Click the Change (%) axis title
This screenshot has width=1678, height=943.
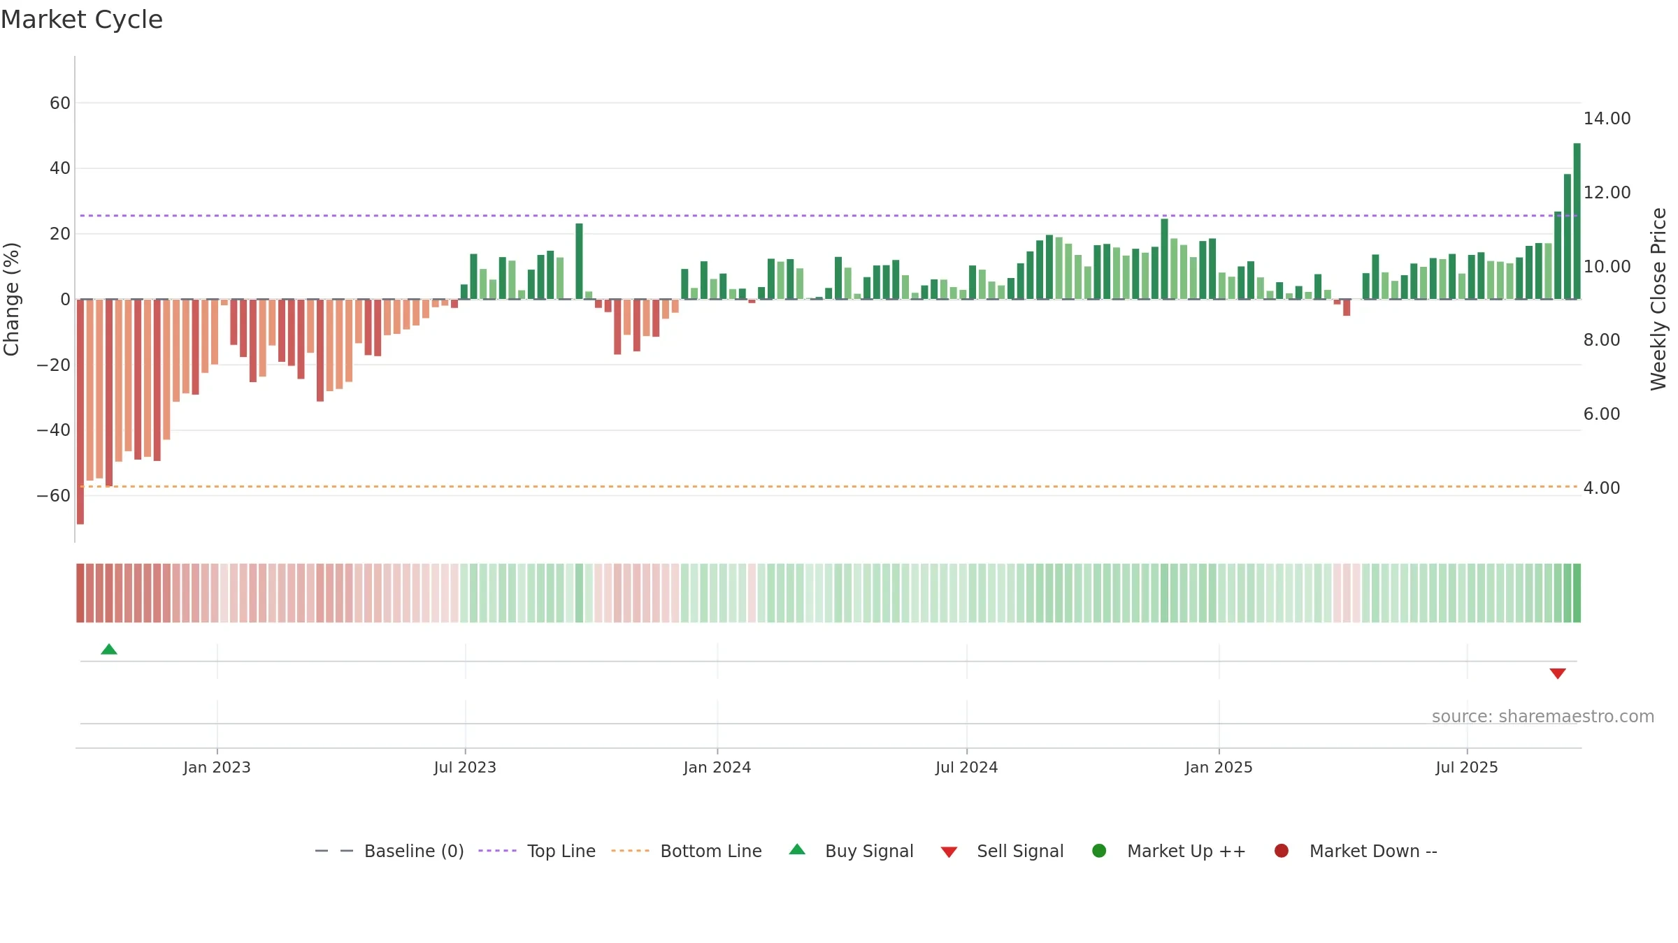11,299
